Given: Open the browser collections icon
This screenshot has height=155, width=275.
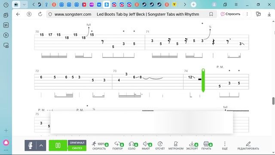Looking at the screenshot, I should [x=225, y=5].
